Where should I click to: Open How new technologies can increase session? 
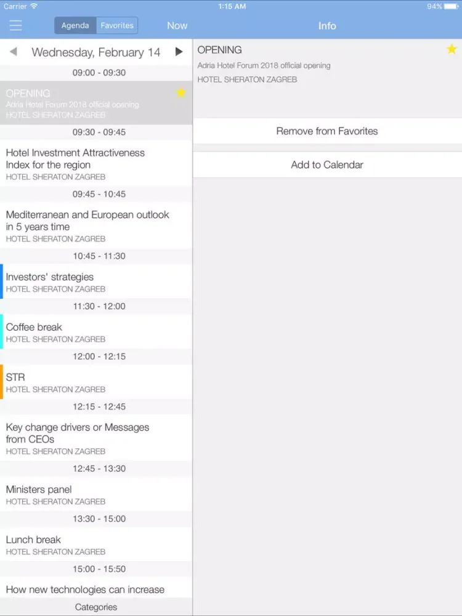coord(96,588)
